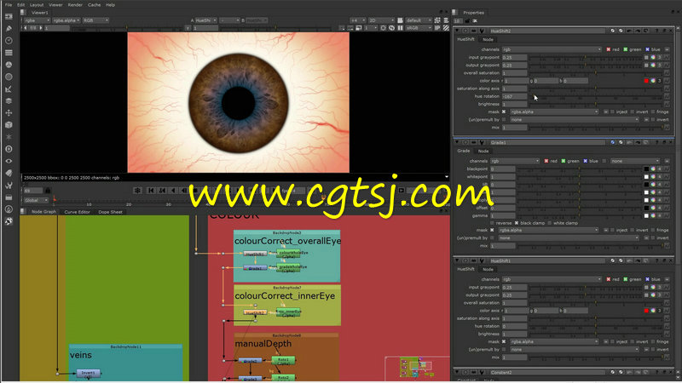This screenshot has height=383, width=682.
Task: Enable reverse checkbox in Grade1 panel
Action: 492,223
